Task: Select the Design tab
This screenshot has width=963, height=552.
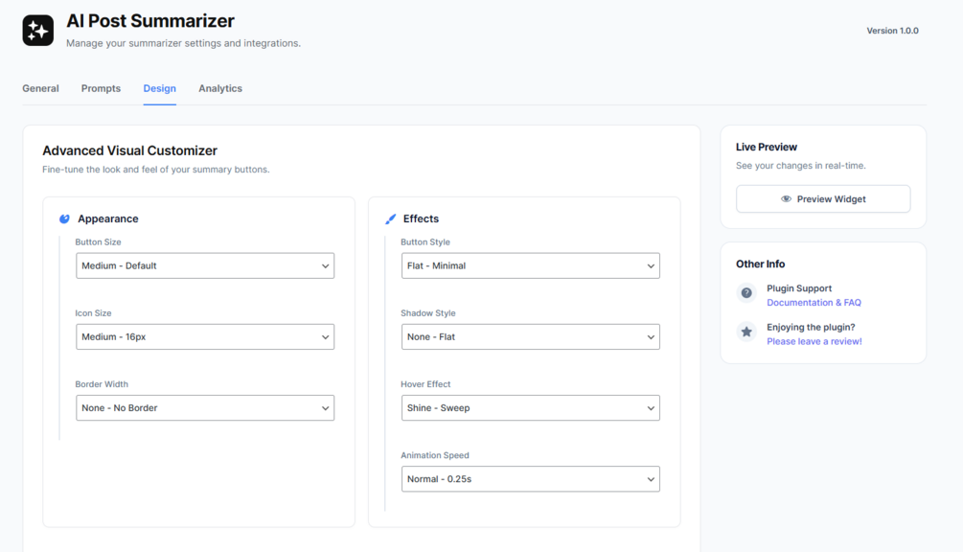Action: (159, 88)
